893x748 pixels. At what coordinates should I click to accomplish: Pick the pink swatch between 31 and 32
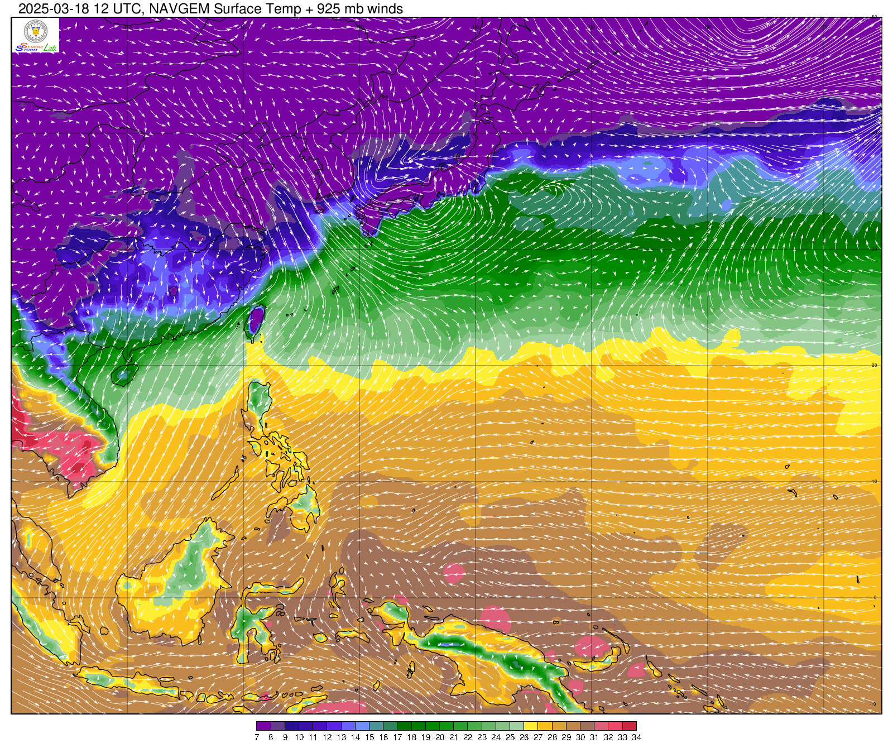coord(601,726)
